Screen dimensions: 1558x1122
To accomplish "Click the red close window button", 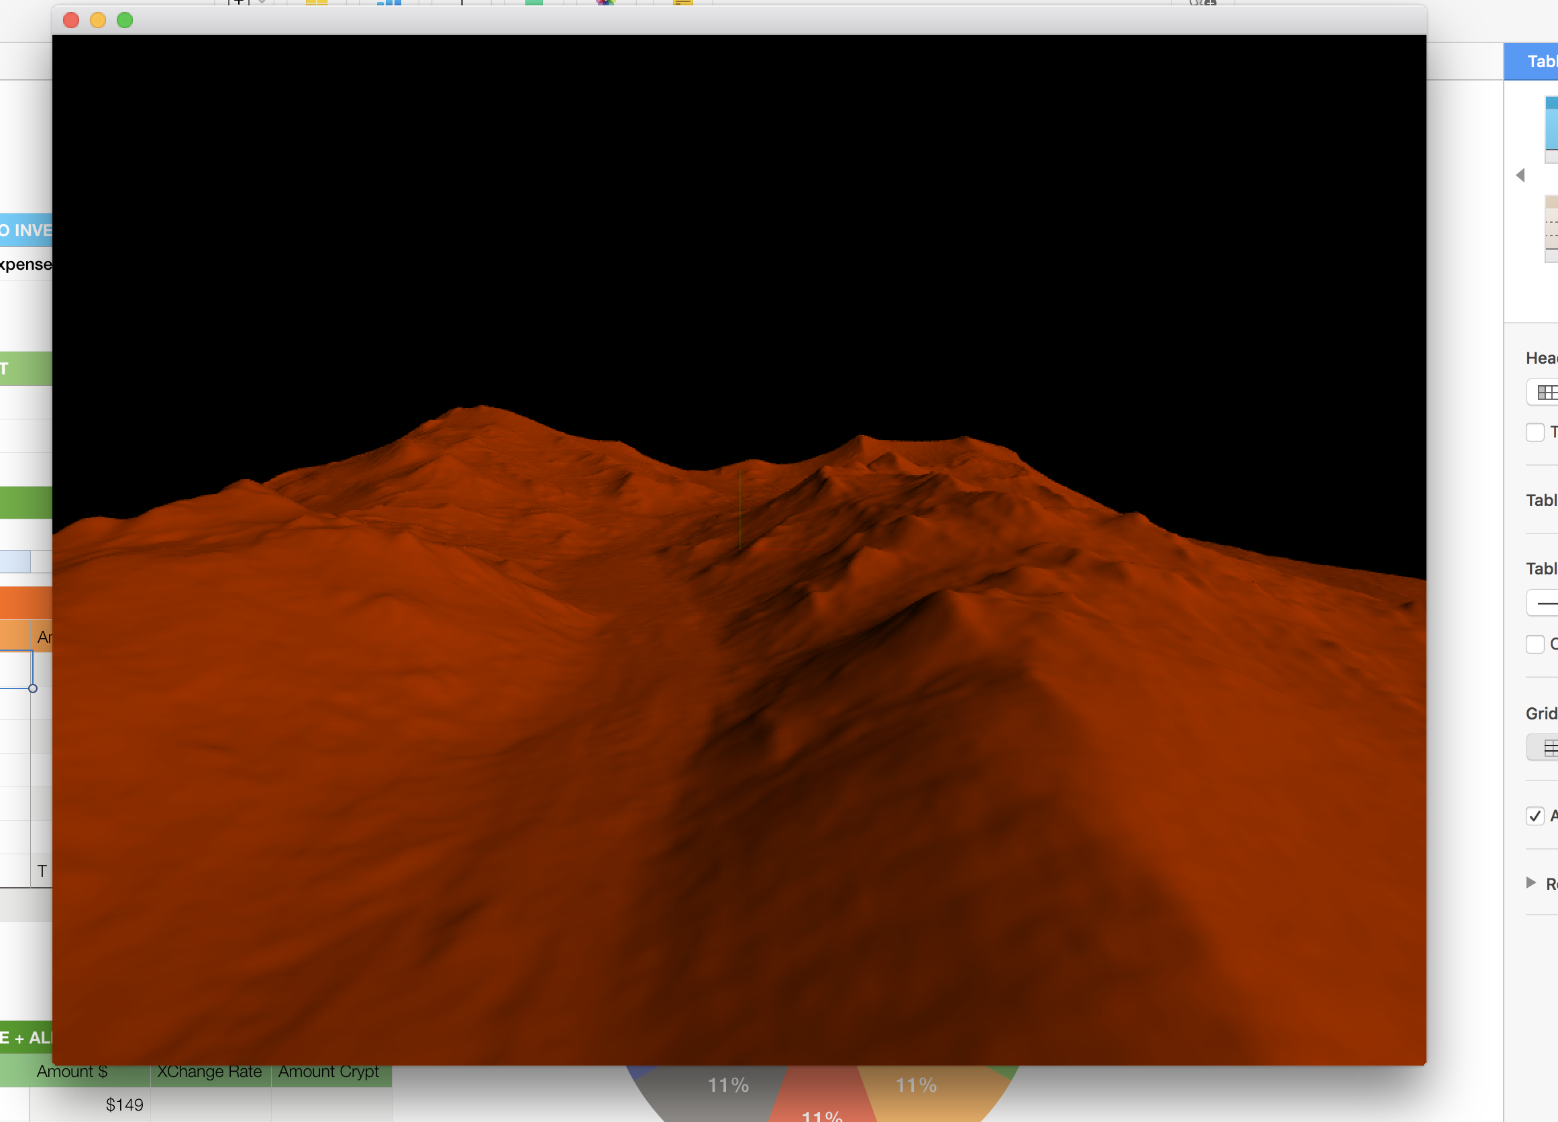I will (x=70, y=20).
